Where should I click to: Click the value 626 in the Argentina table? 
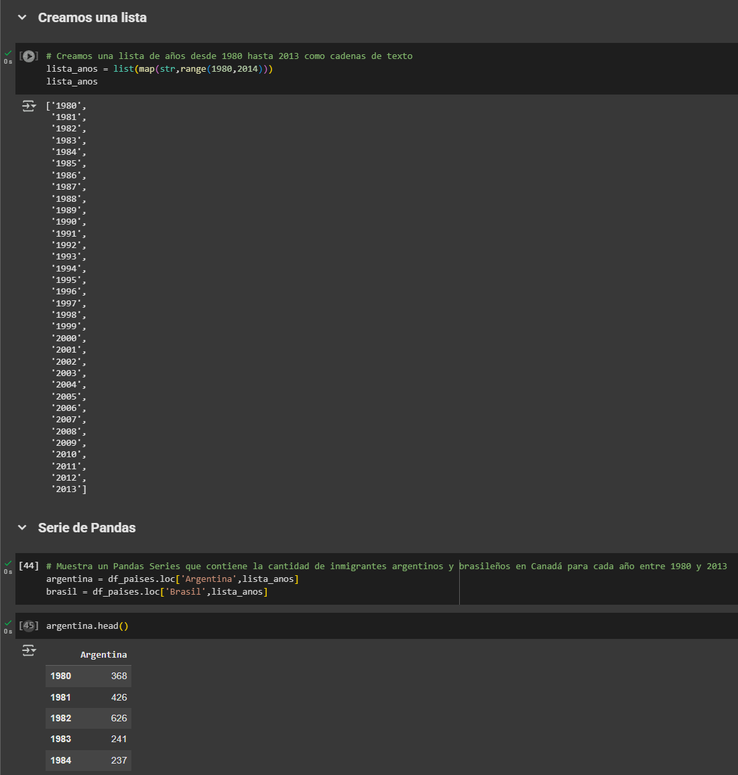119,718
